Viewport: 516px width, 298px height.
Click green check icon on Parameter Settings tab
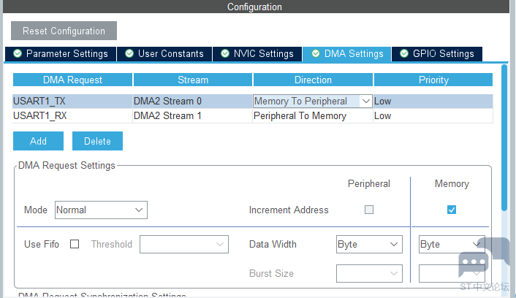[x=18, y=54]
